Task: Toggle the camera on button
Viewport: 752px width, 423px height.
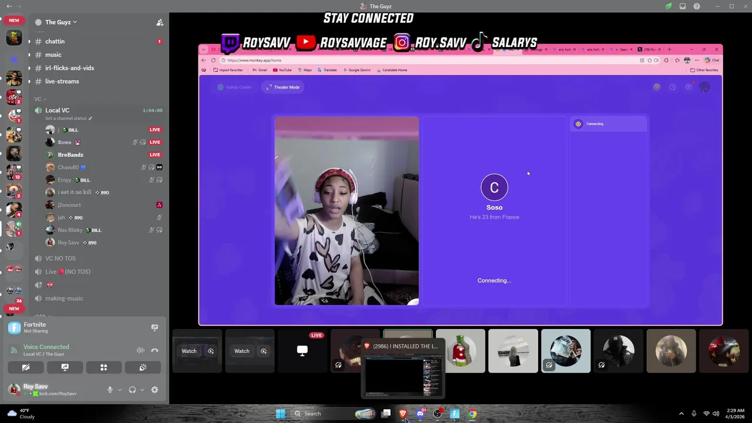Action: pos(26,367)
